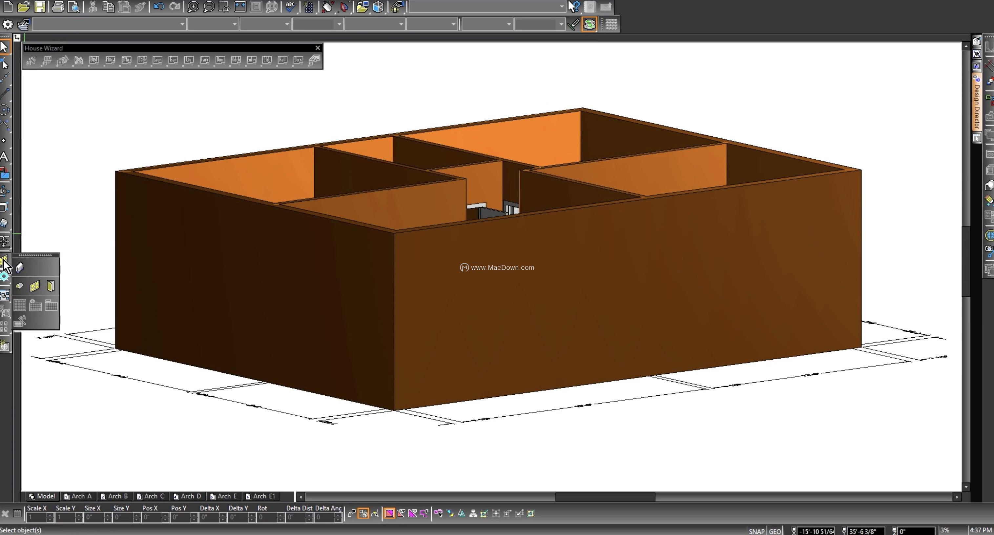The width and height of the screenshot is (994, 535).
Task: Click the Bed room icon in House Wizard
Action: [94, 60]
